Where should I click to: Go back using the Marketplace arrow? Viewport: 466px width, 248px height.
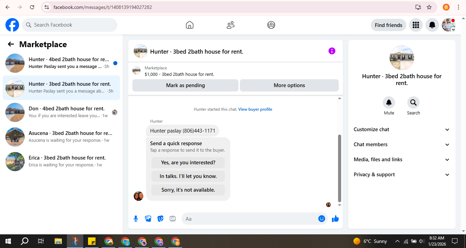[11, 44]
